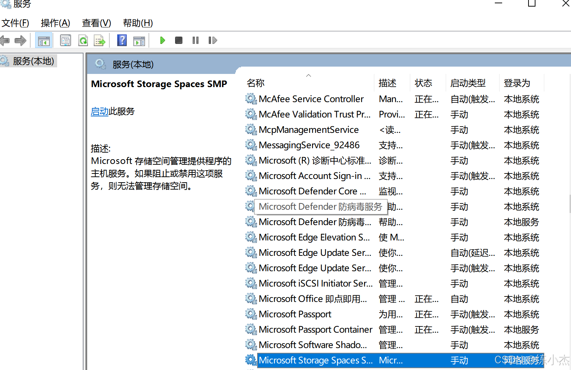Click the 启动 link to start the service
The height and width of the screenshot is (370, 571).
click(x=100, y=111)
